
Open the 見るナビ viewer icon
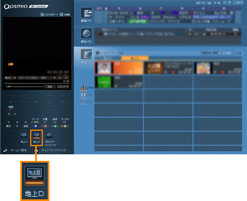tap(86, 54)
